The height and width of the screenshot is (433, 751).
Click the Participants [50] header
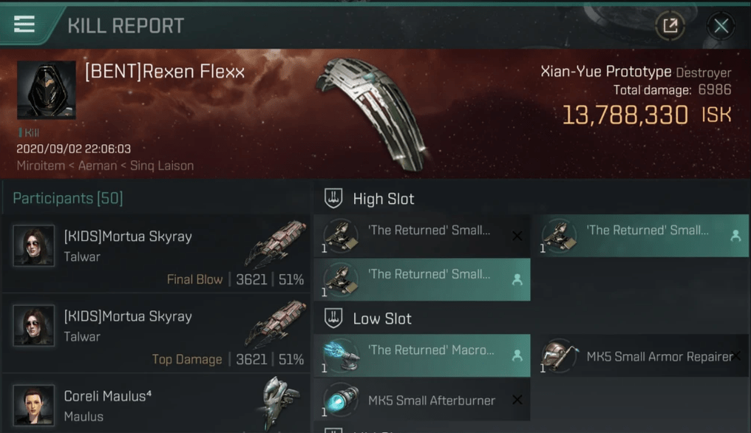68,198
